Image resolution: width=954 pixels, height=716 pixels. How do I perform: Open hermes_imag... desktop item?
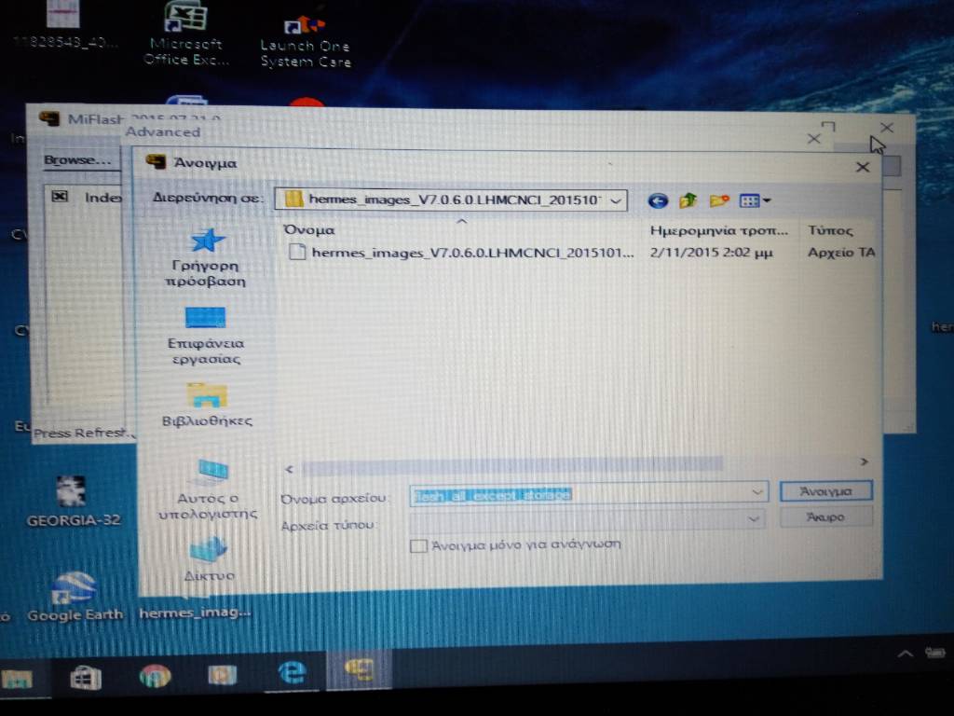click(195, 613)
